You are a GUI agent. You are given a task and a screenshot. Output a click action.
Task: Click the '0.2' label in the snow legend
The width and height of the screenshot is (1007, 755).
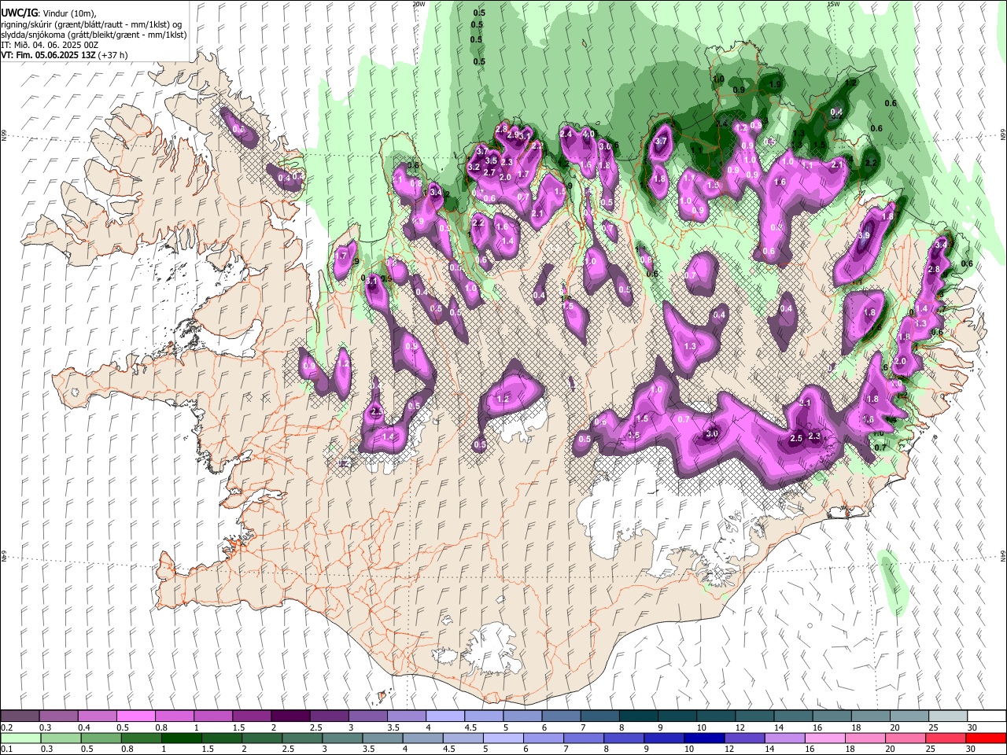(6, 727)
